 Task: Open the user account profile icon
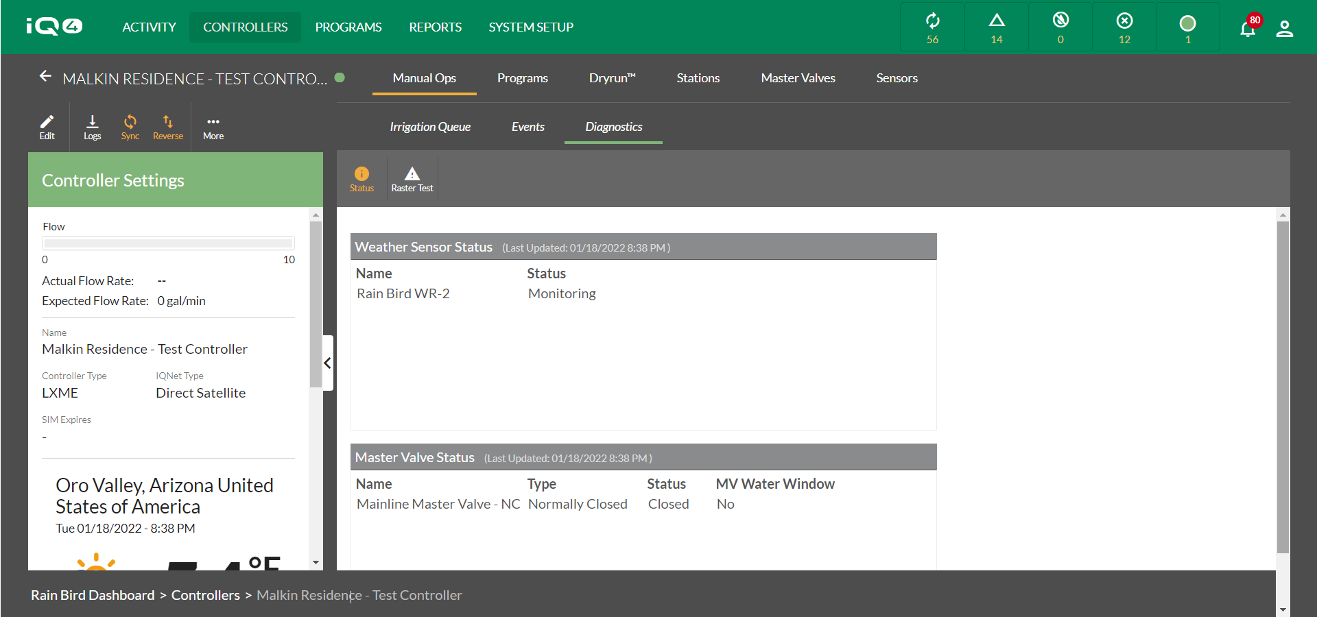1284,29
